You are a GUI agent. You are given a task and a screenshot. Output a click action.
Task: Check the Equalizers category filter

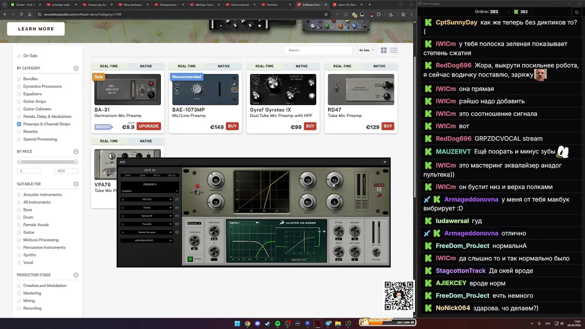pos(19,94)
